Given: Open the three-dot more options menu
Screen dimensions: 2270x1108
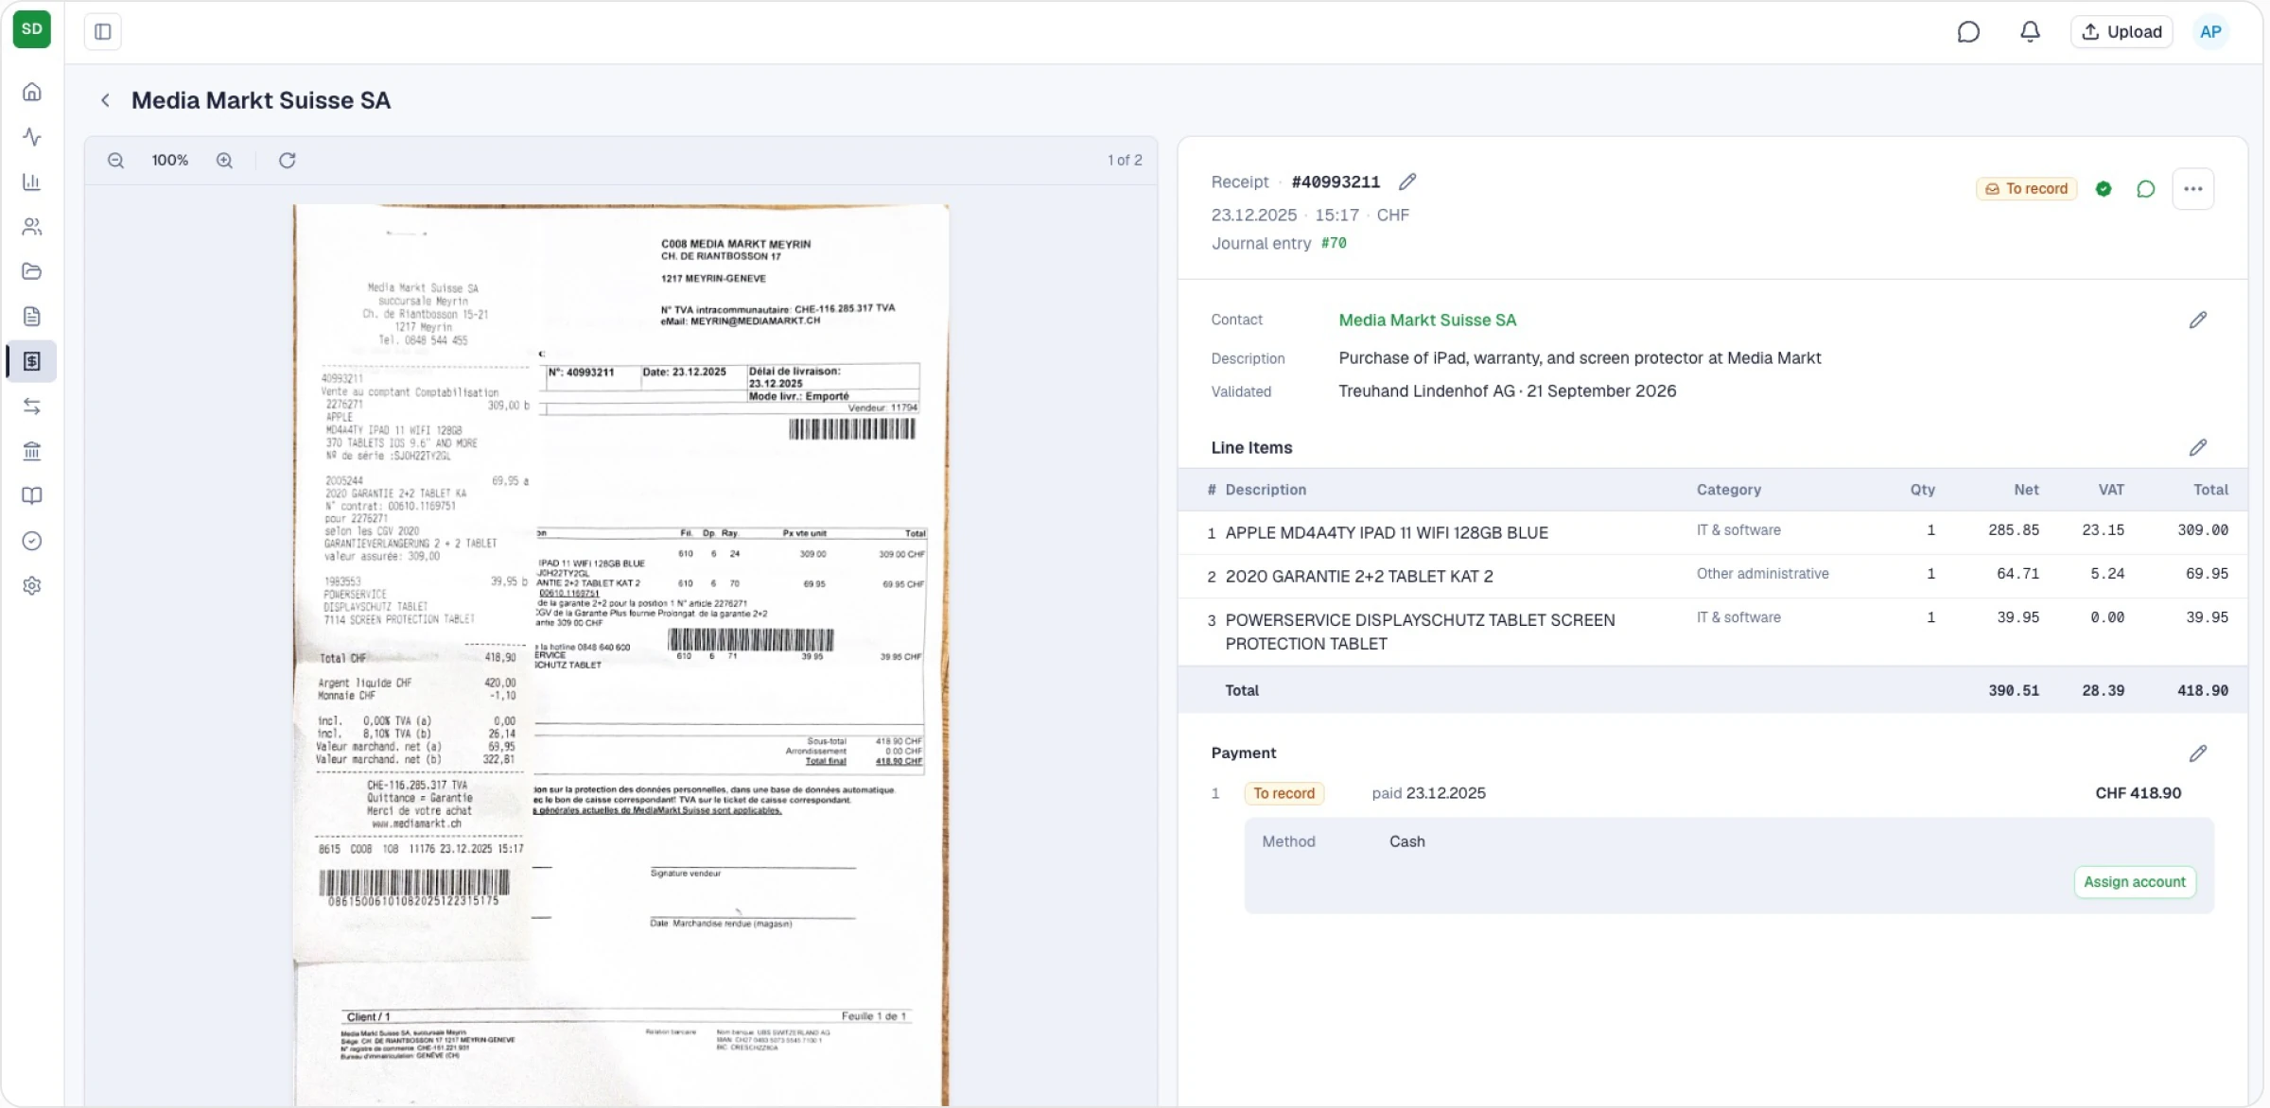Looking at the screenshot, I should click(2193, 189).
